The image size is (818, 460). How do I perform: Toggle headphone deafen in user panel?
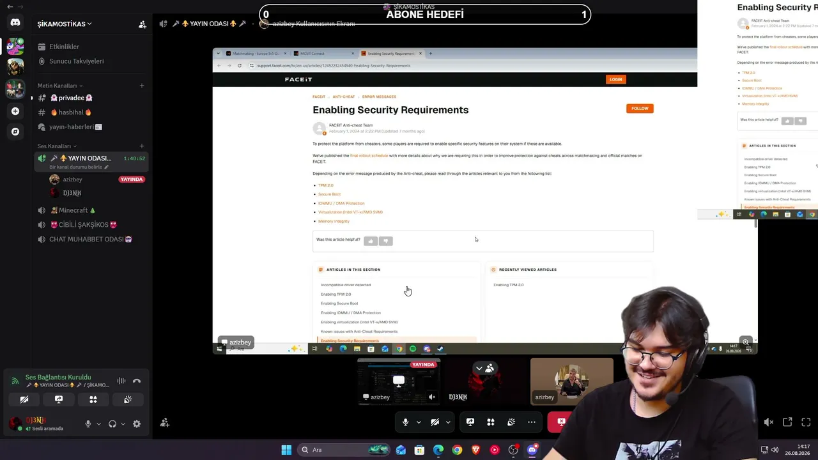pyautogui.click(x=112, y=424)
